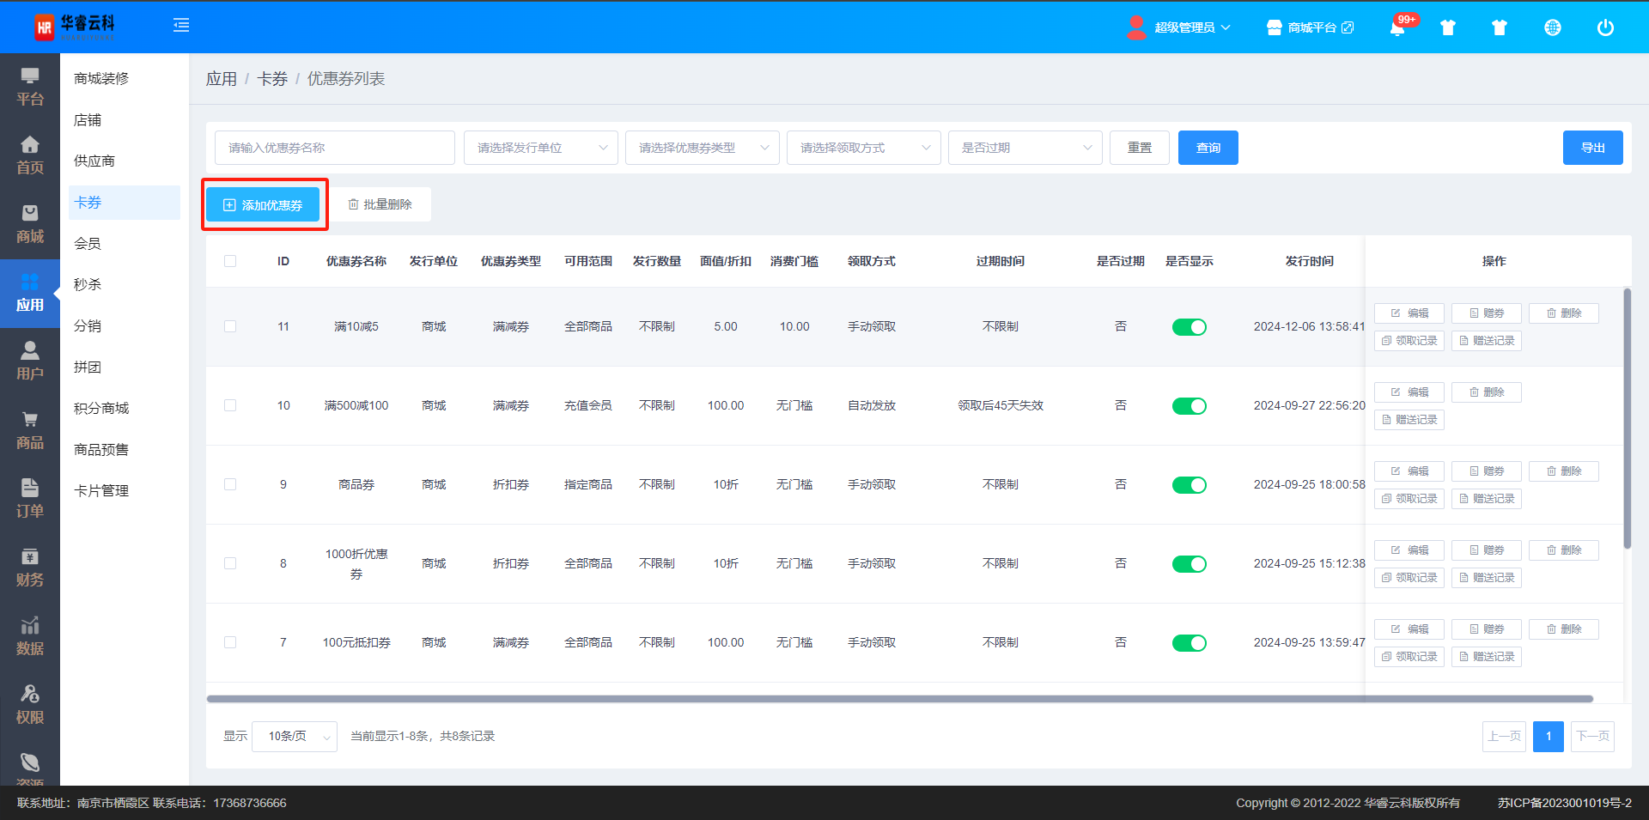Select 秒杀 in the submenu
This screenshot has height=820, width=1649.
click(x=88, y=284)
